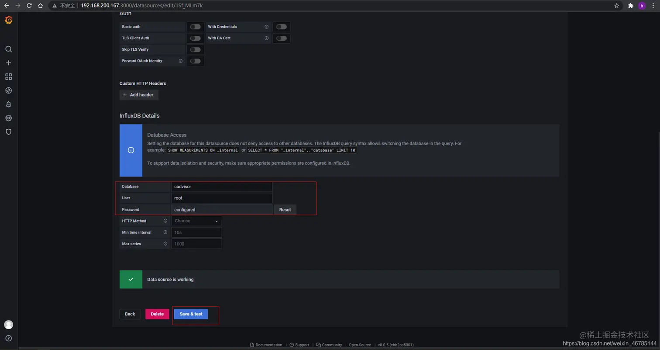Toggle the With Credentials switch

282,27
